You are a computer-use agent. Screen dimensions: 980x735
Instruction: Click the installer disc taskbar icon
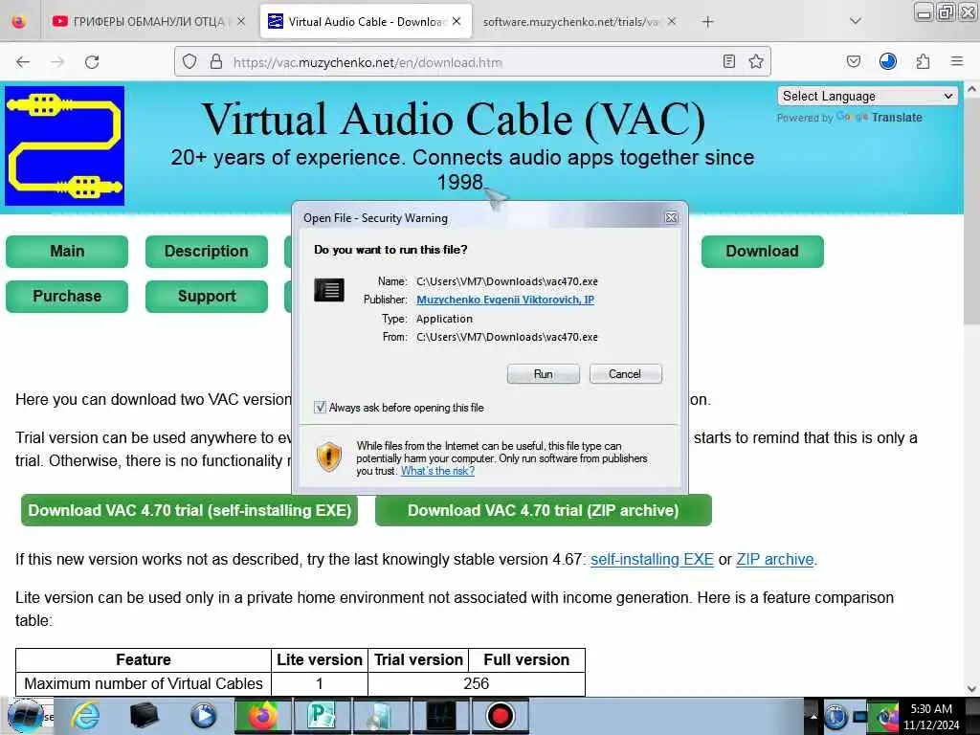[x=381, y=716]
